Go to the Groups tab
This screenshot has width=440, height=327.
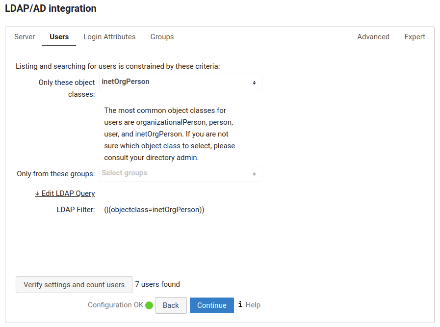click(x=162, y=37)
